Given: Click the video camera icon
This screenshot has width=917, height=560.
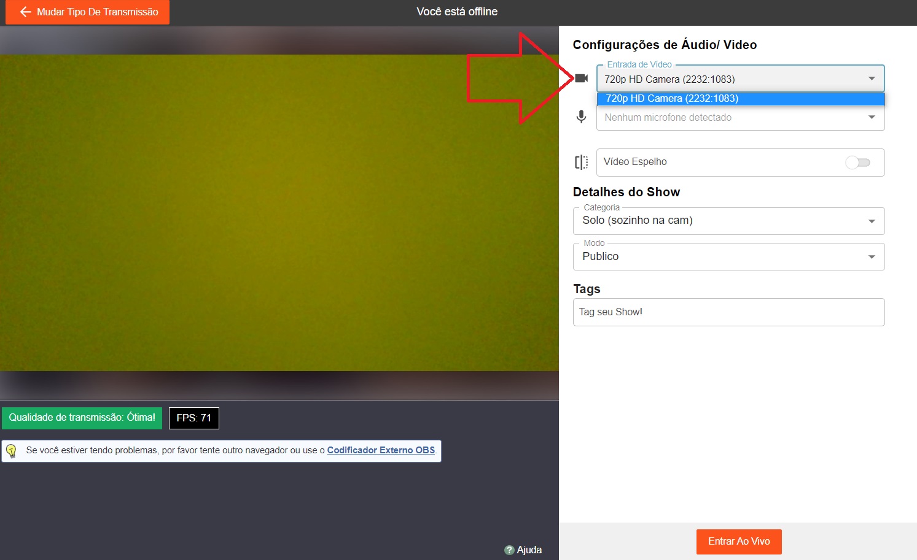Looking at the screenshot, I should point(581,79).
